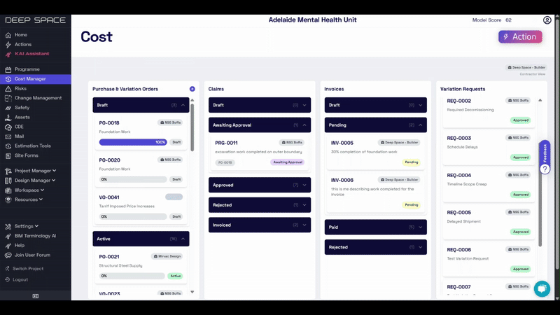This screenshot has height=315, width=560.
Task: Open the PO-0021 Structural Steel Supply card
Action: pyautogui.click(x=141, y=266)
